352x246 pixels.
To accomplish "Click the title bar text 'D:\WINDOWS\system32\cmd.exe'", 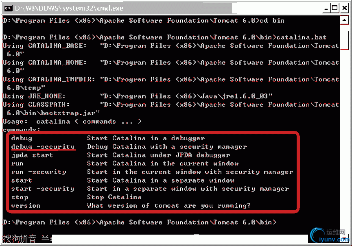I will pos(69,8).
